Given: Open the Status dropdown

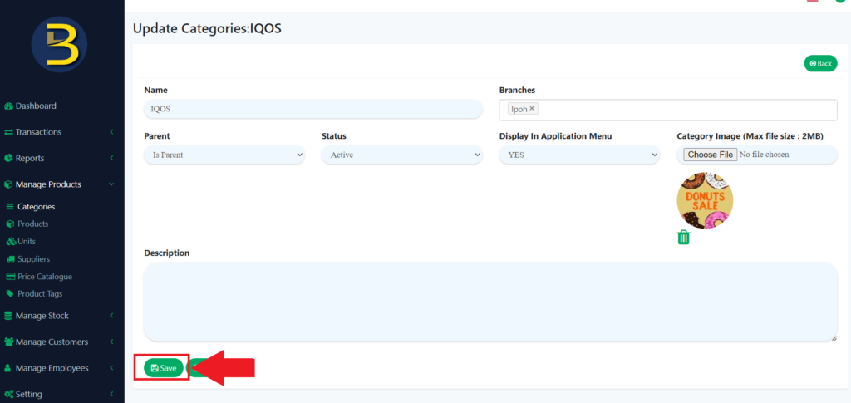Looking at the screenshot, I should [401, 155].
